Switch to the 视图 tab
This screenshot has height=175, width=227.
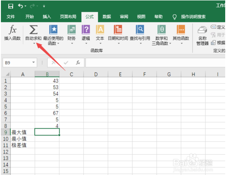pyautogui.click(x=141, y=17)
